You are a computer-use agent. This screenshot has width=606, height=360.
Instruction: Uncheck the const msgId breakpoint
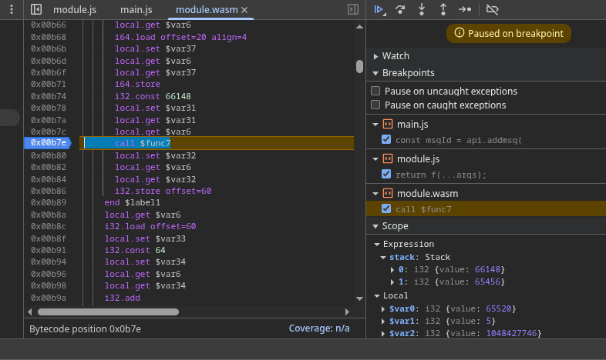(x=386, y=139)
